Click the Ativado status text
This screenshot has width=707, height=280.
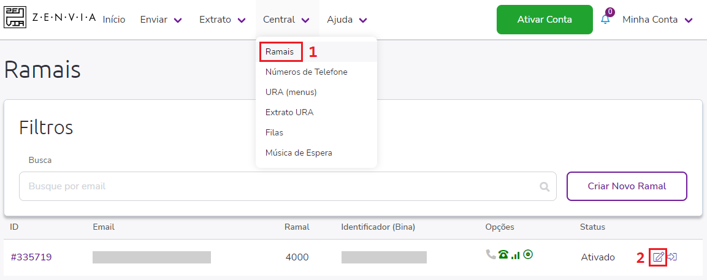pyautogui.click(x=598, y=257)
